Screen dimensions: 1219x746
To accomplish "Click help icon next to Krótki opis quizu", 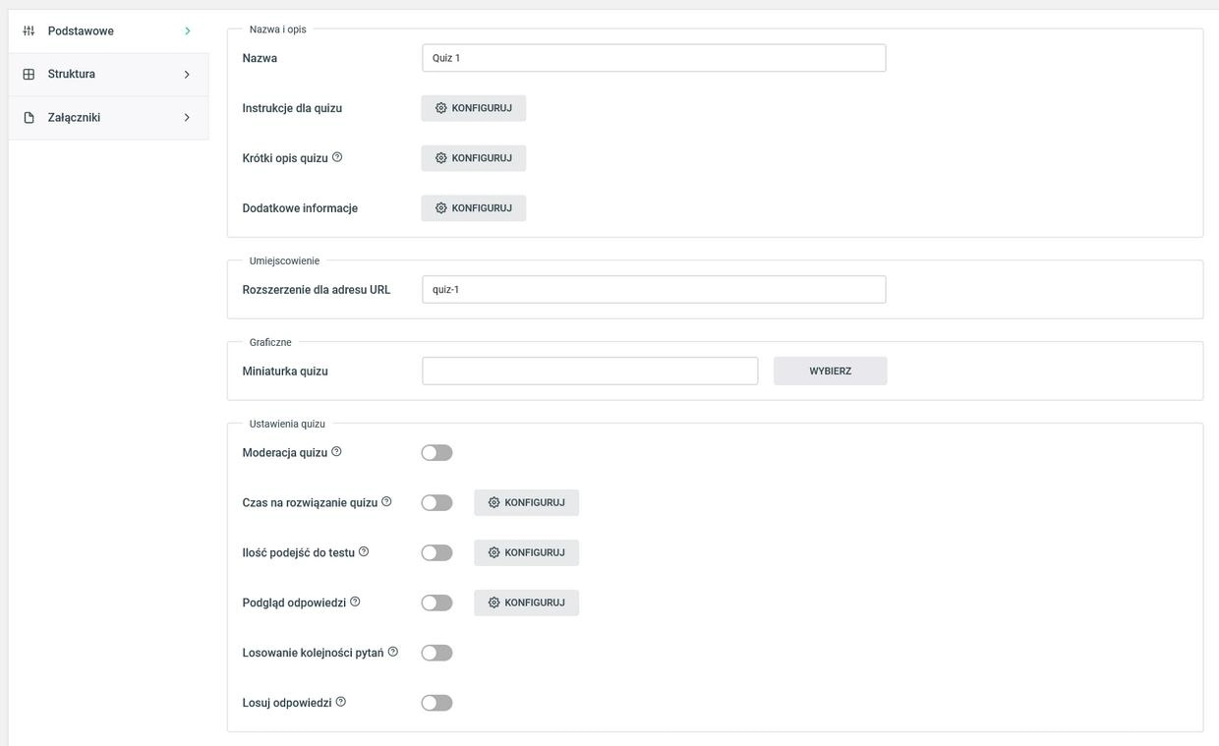I will (x=337, y=157).
